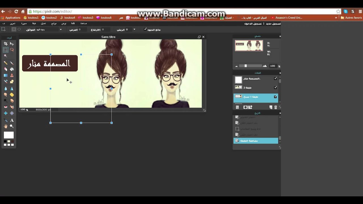Screen dimensions: 363x204
Task: Select the Magic Wand tool
Action: [5, 56]
